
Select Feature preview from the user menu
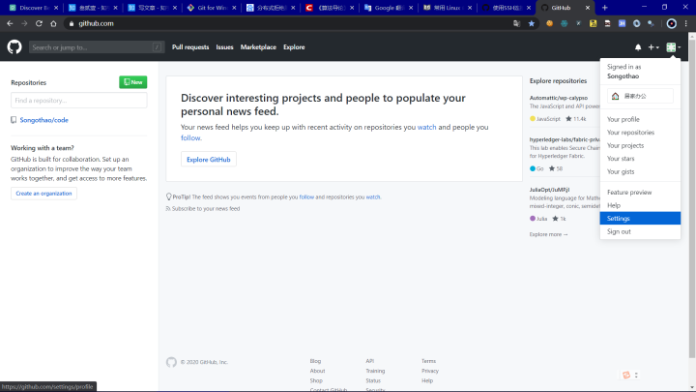(640, 192)
